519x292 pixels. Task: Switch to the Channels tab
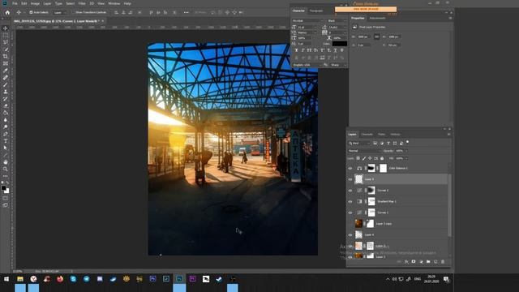[x=367, y=134]
